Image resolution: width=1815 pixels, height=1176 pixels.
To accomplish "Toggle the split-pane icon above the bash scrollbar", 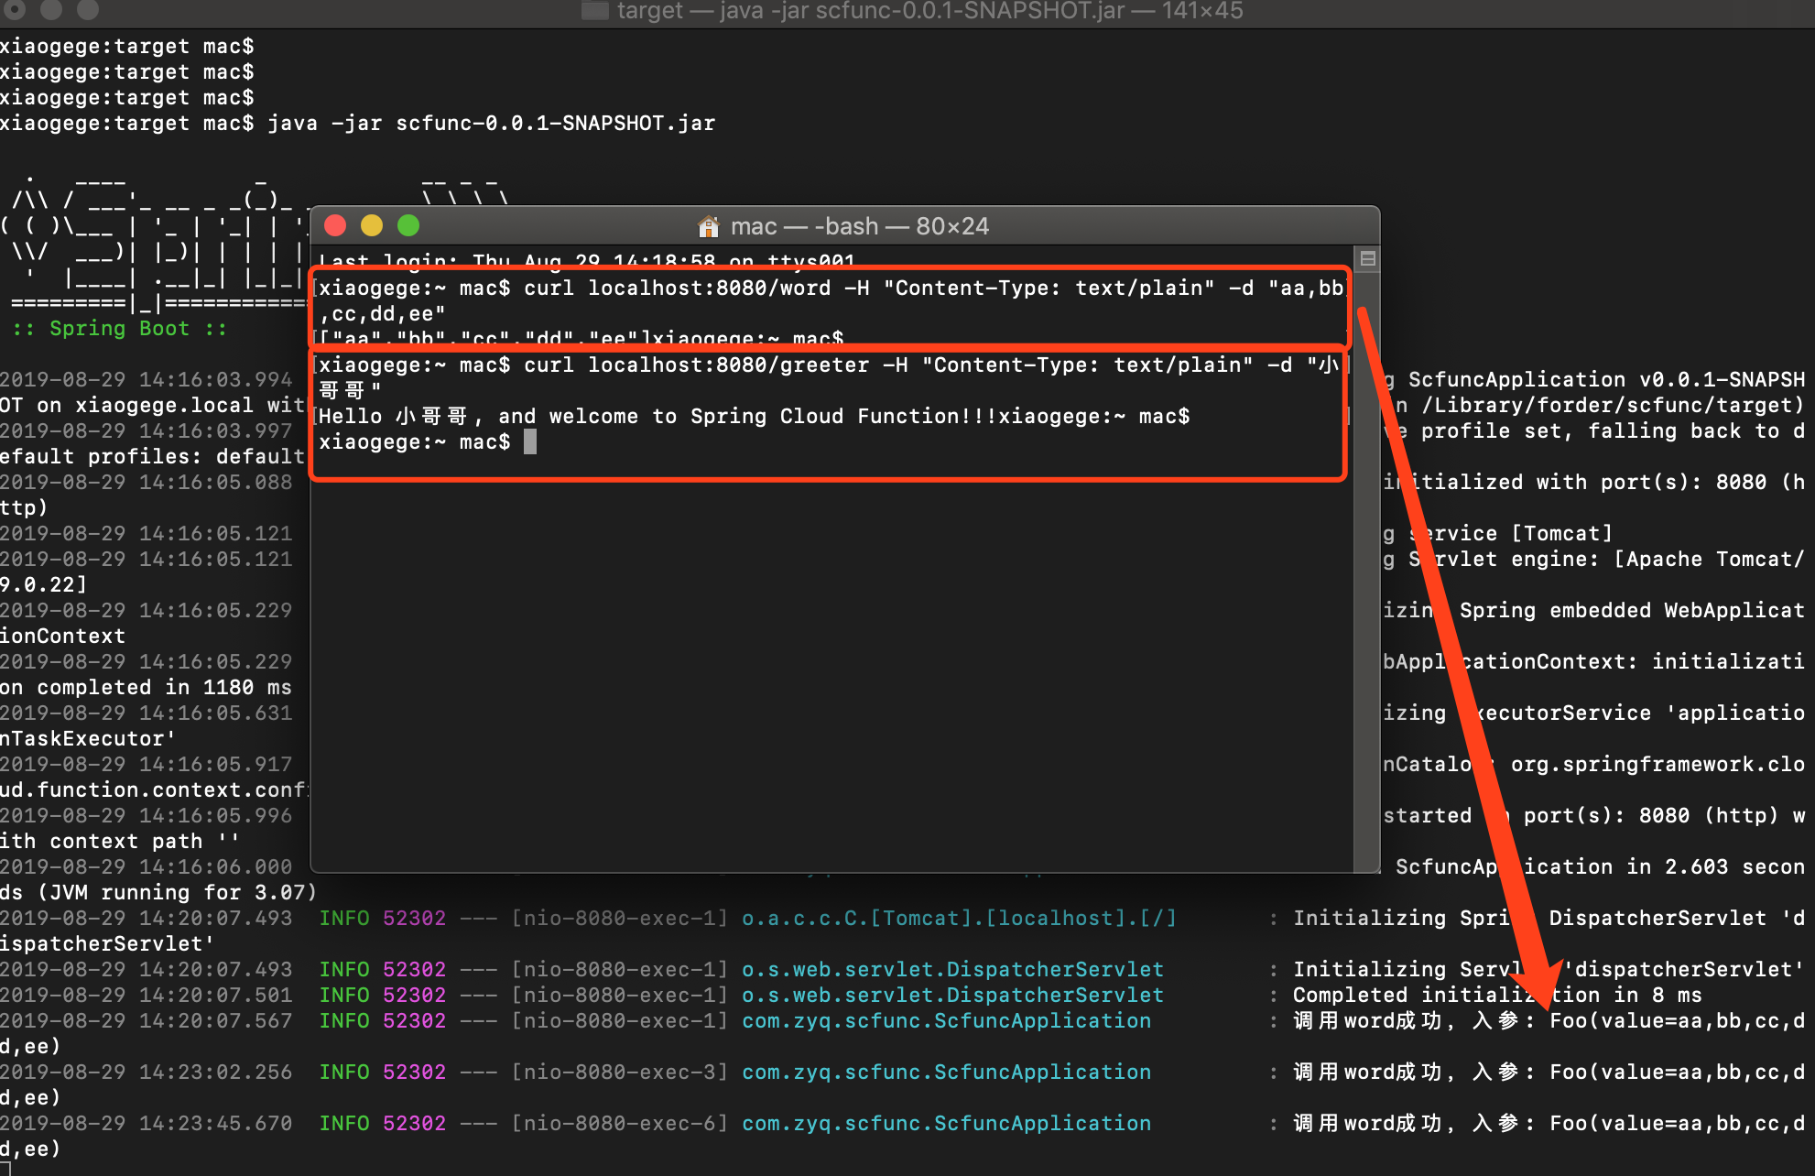I will pos(1367,258).
